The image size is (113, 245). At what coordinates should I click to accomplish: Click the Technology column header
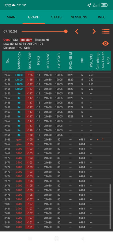19,61
